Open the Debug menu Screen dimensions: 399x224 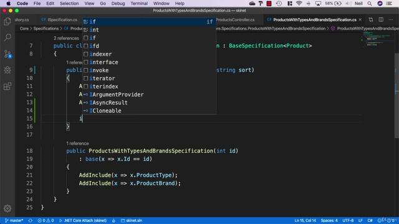118,3
